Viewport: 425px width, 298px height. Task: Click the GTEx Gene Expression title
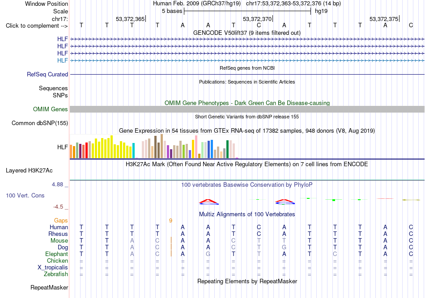(247, 131)
